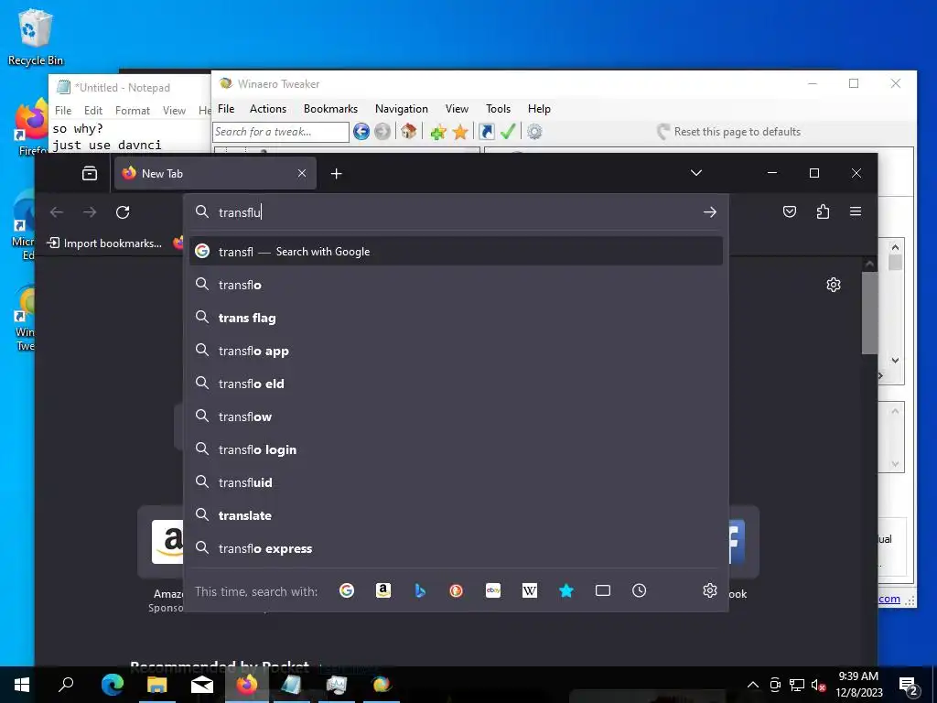The height and width of the screenshot is (703, 937).
Task: Open Winaero Tweaker Tools menu
Action: (x=498, y=109)
